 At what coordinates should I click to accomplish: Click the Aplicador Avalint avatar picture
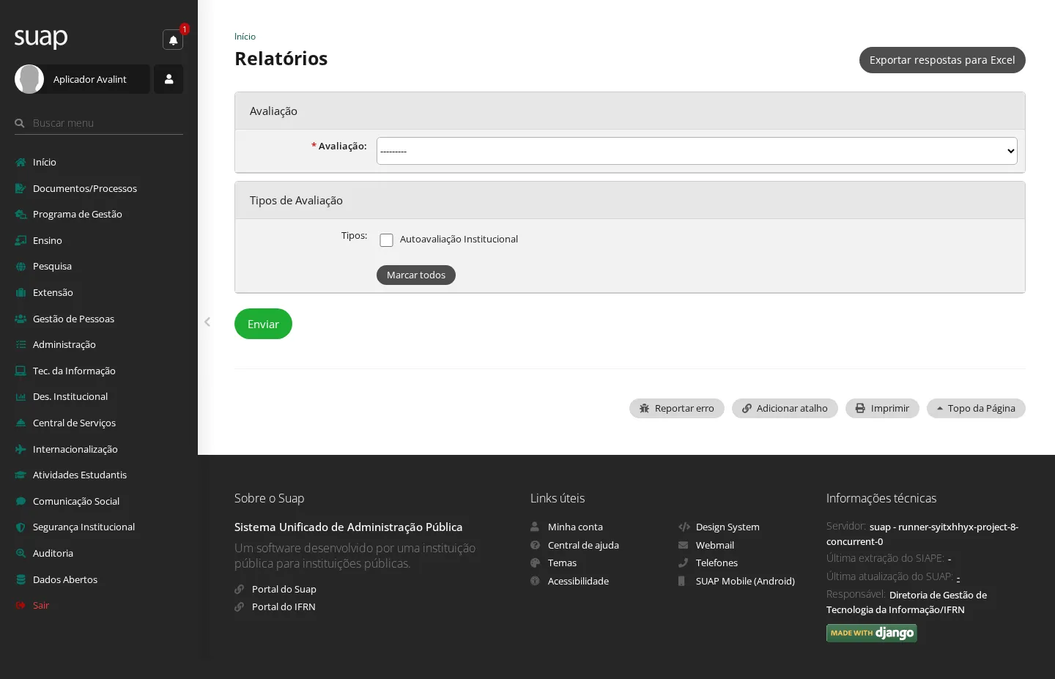(x=29, y=79)
